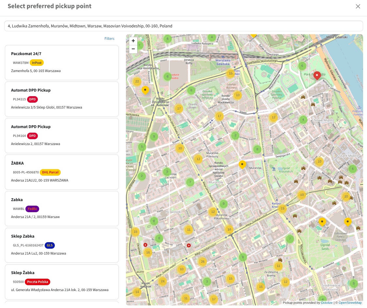Open cluster 15 near Warszawa Gdańska
The width and height of the screenshot is (367, 308).
click(x=231, y=73)
